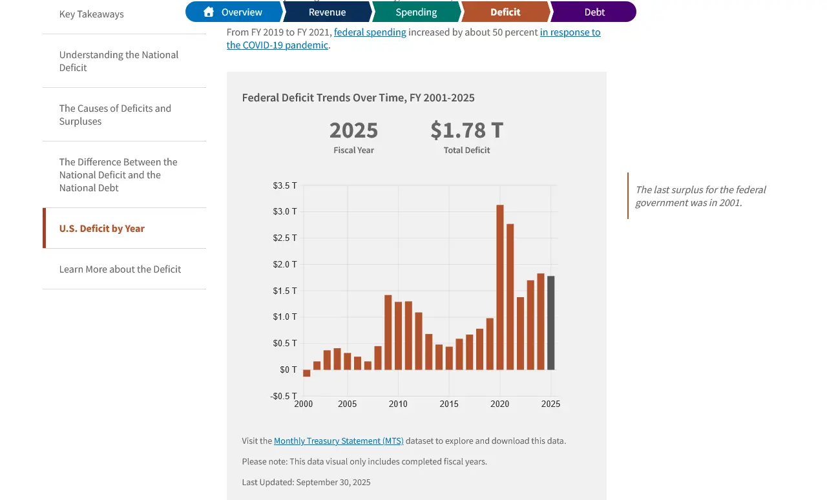Open Learn More about the Deficit
Viewport: 827px width, 500px height.
coord(120,269)
